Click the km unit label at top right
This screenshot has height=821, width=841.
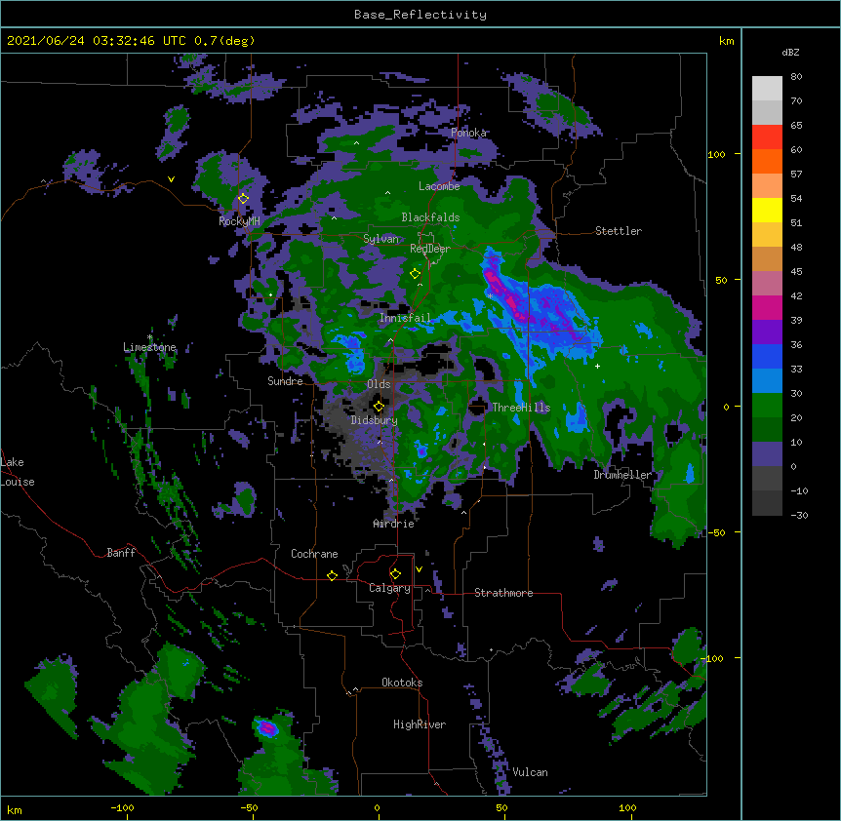[726, 41]
